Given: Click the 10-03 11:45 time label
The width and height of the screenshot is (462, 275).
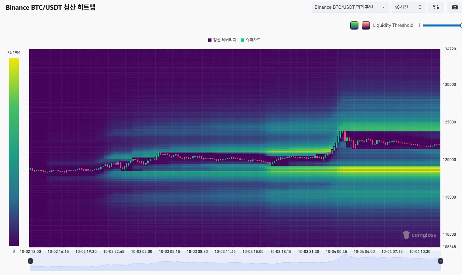Looking at the screenshot, I should pyautogui.click(x=225, y=251).
